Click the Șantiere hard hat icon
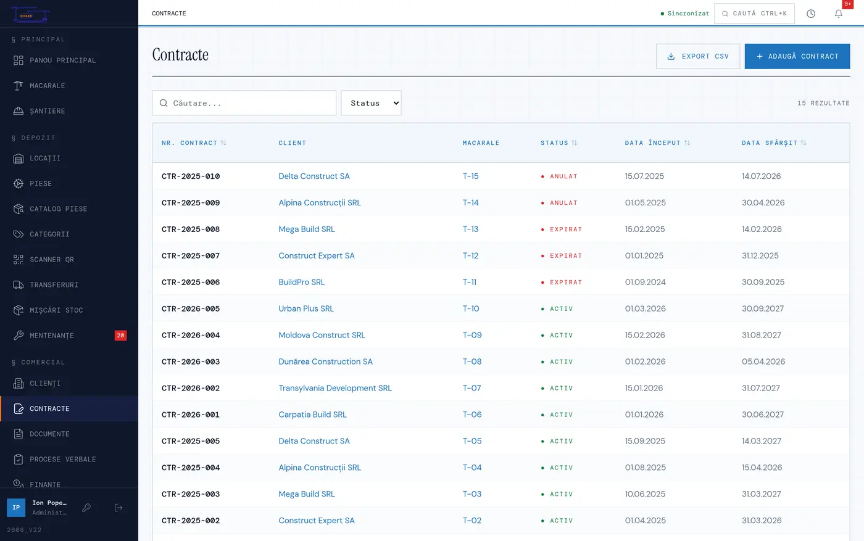The height and width of the screenshot is (541, 864). pos(19,111)
